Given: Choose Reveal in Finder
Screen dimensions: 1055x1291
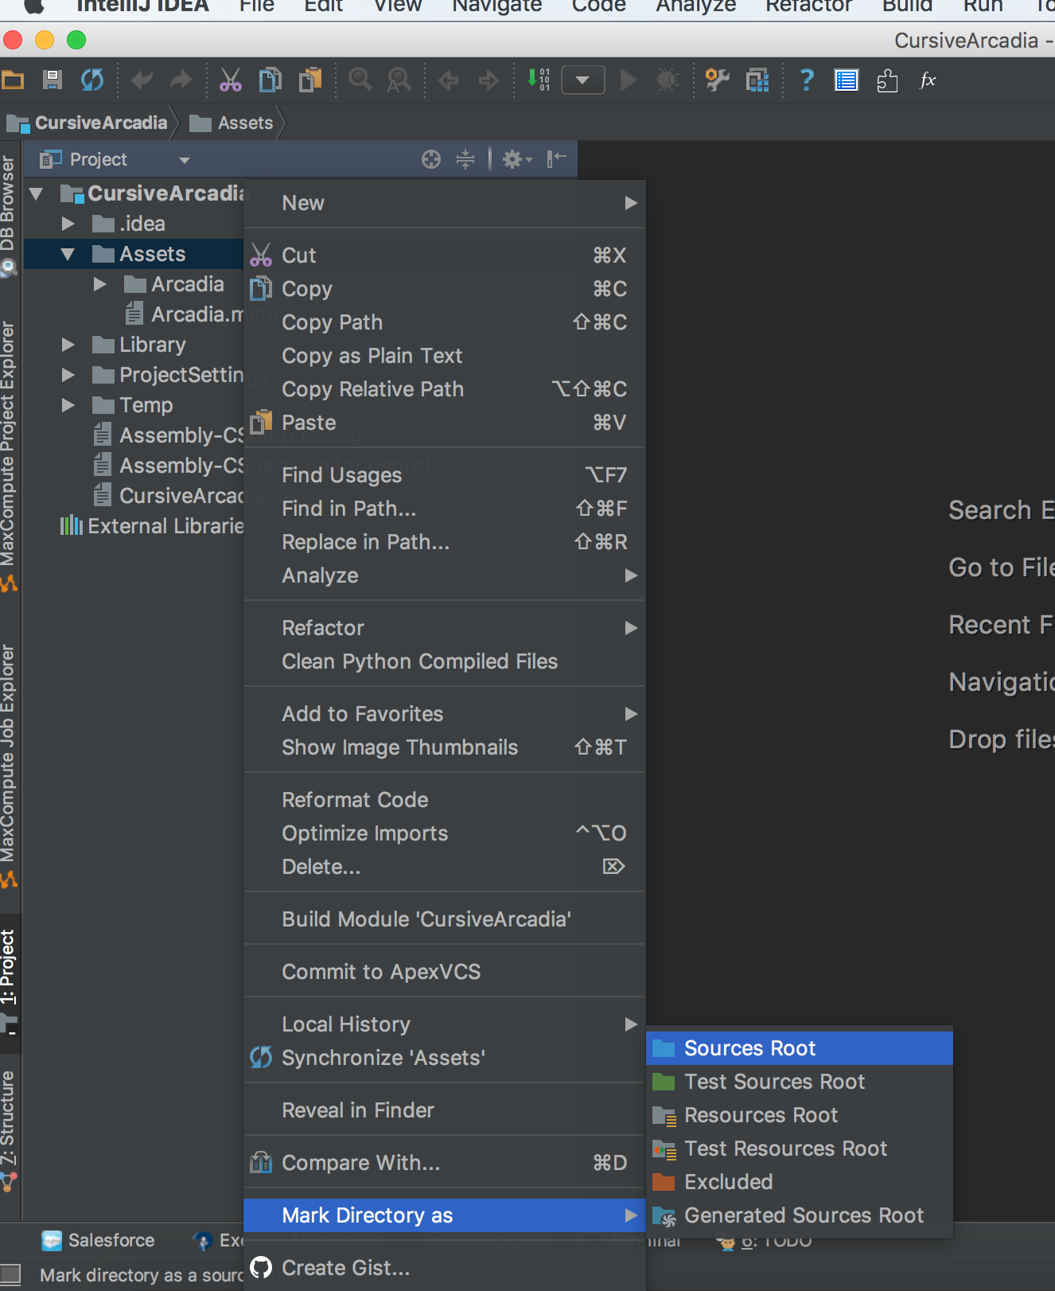Looking at the screenshot, I should (444, 1110).
